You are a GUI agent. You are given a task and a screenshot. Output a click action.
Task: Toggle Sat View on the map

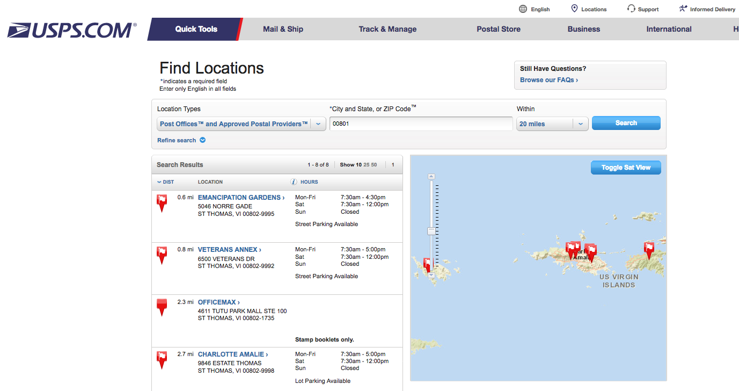[625, 167]
